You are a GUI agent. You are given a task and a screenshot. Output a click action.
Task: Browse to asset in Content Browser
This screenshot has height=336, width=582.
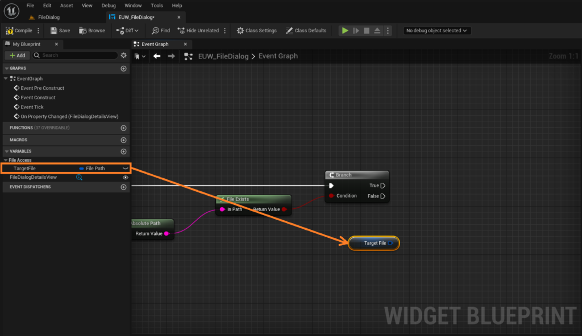click(92, 31)
